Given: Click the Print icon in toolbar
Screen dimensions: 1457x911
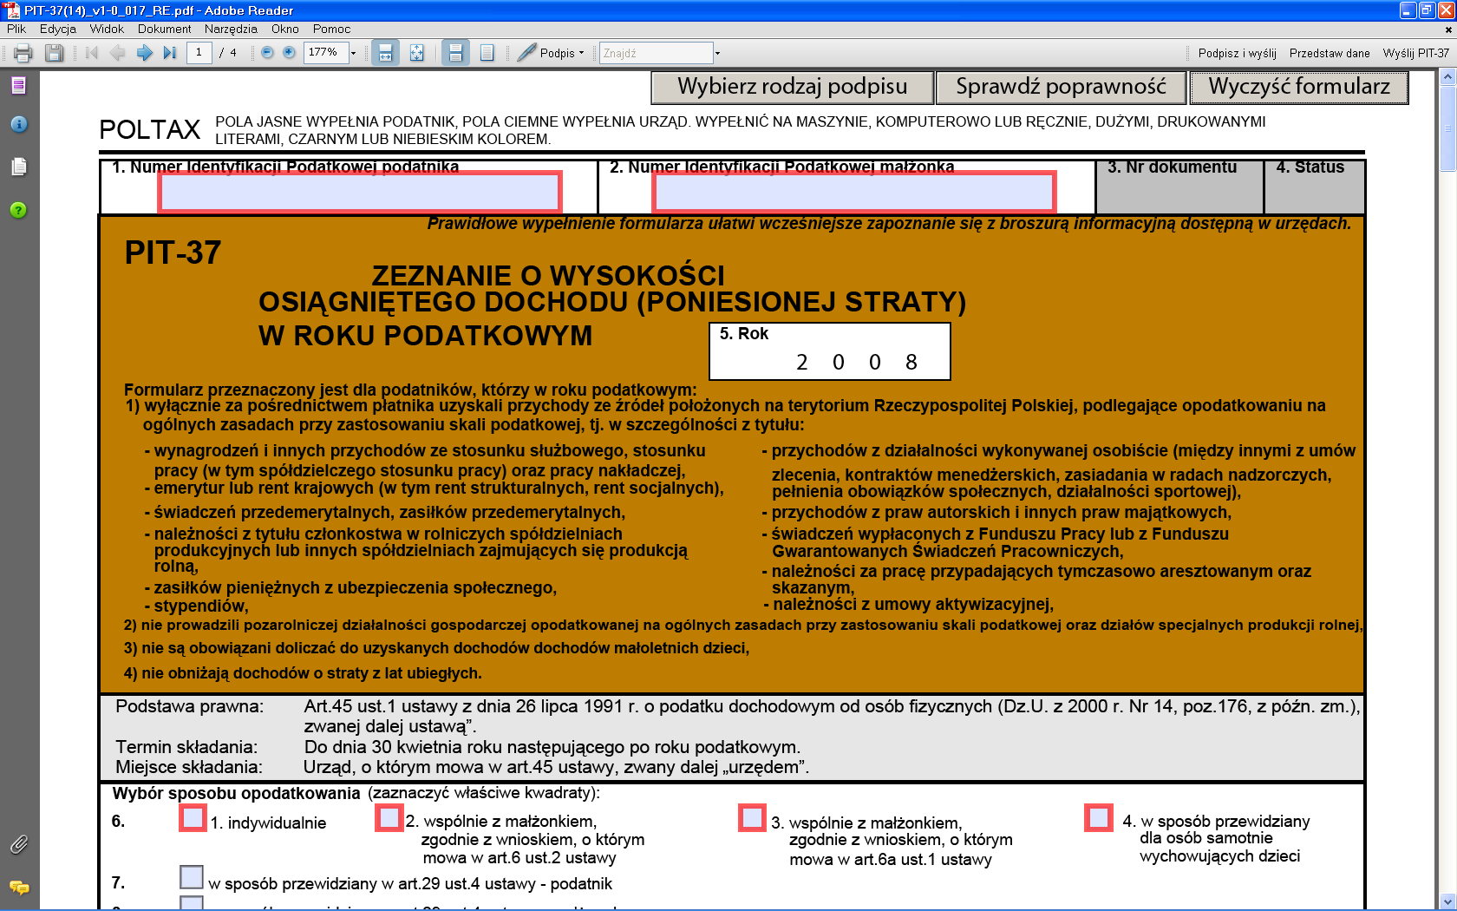Looking at the screenshot, I should click(23, 53).
